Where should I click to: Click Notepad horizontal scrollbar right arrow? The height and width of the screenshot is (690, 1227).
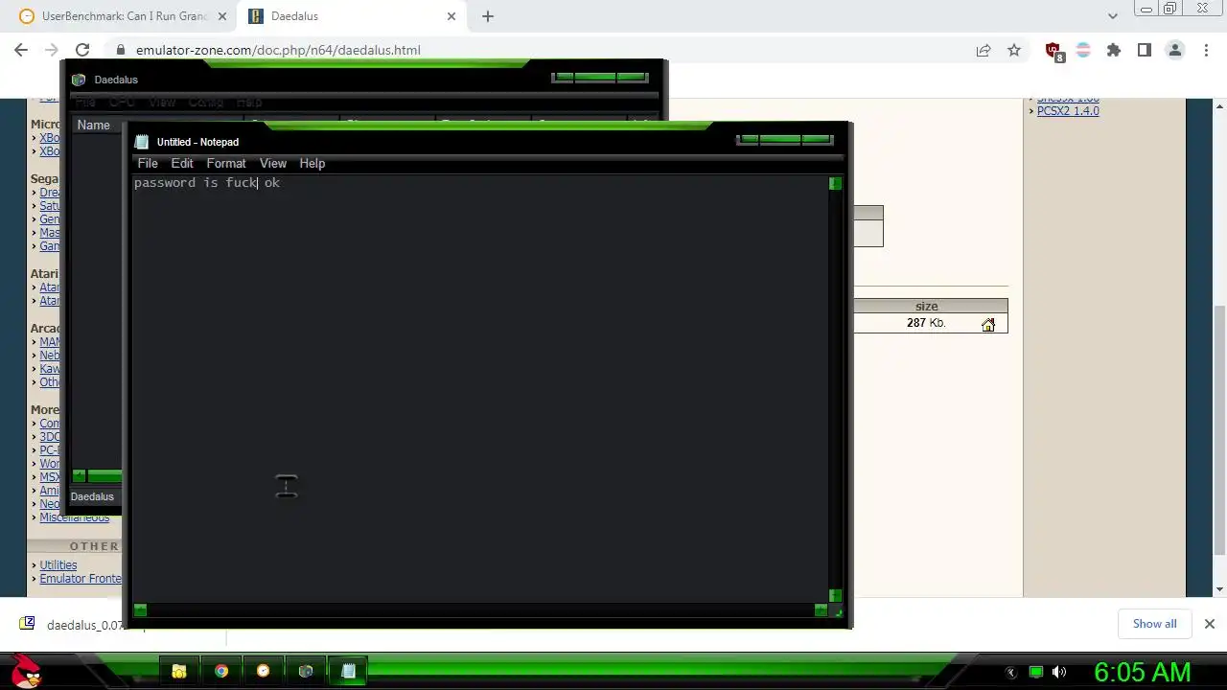tap(821, 609)
